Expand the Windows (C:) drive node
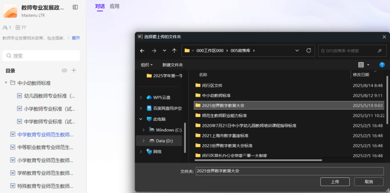Image resolution: width=390 pixels, height=193 pixels. [x=143, y=130]
